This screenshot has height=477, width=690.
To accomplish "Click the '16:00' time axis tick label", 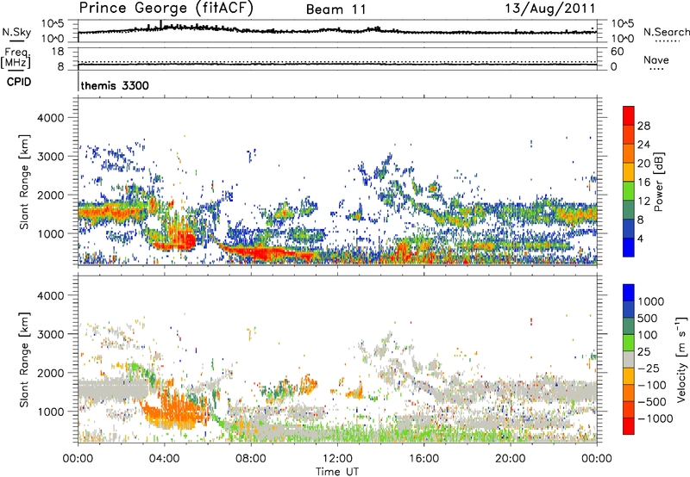I will click(x=423, y=459).
